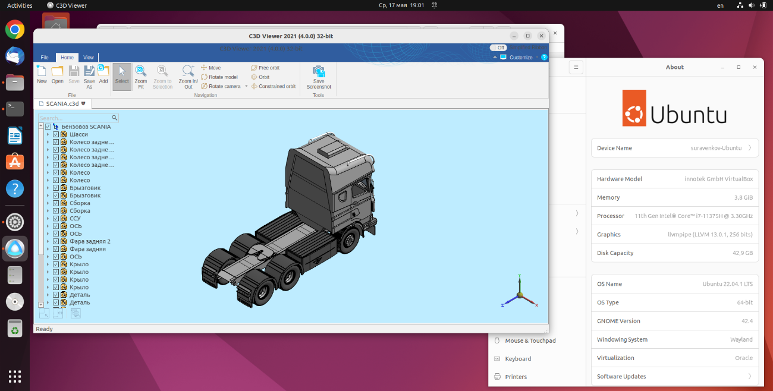Open the Settings window hamburger menu
Image resolution: width=773 pixels, height=391 pixels.
576,67
